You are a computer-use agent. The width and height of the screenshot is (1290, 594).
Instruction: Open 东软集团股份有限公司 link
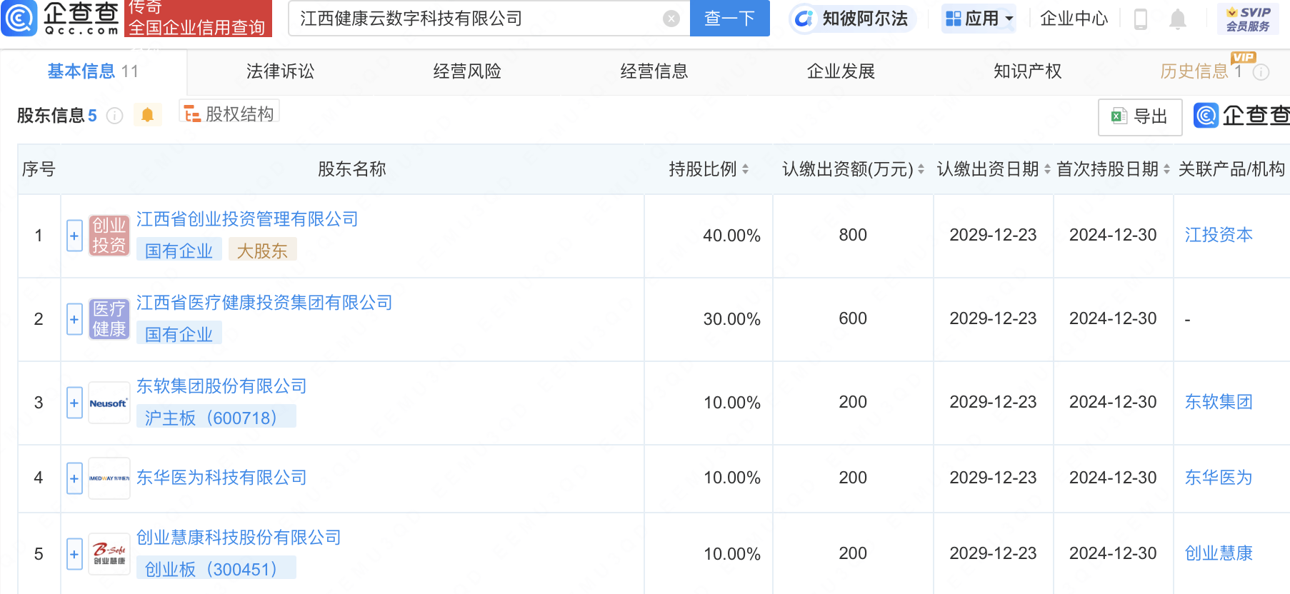[221, 386]
